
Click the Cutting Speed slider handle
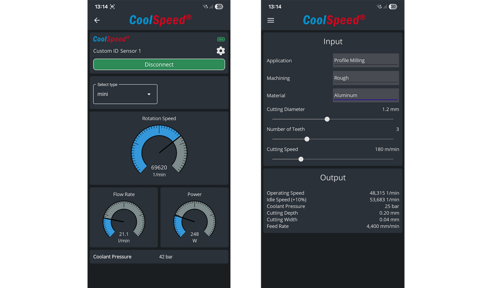tap(301, 159)
